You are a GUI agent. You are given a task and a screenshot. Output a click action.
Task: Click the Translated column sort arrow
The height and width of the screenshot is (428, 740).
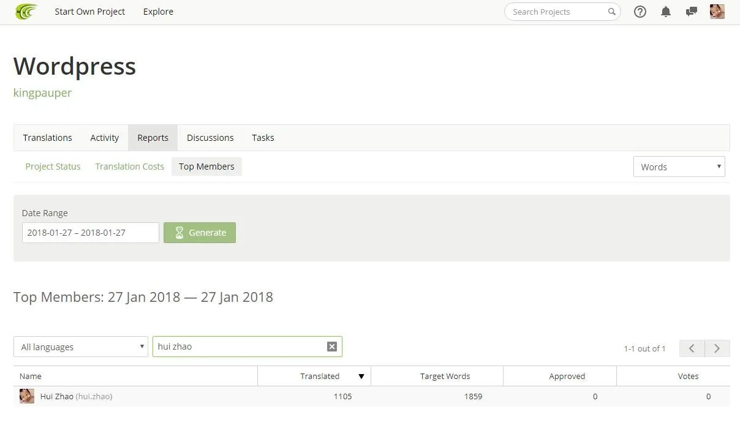point(361,377)
